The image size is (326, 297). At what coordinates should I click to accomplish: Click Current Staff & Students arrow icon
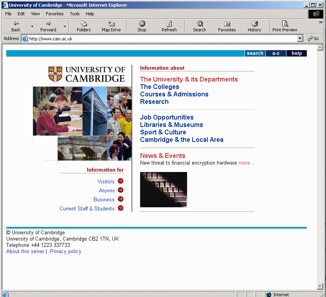121,208
